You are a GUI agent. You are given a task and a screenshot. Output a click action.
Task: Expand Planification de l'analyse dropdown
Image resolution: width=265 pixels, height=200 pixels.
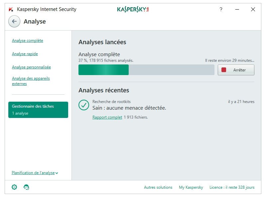[x=35, y=173]
